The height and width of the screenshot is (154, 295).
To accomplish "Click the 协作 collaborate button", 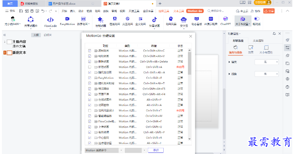I will (x=255, y=11).
